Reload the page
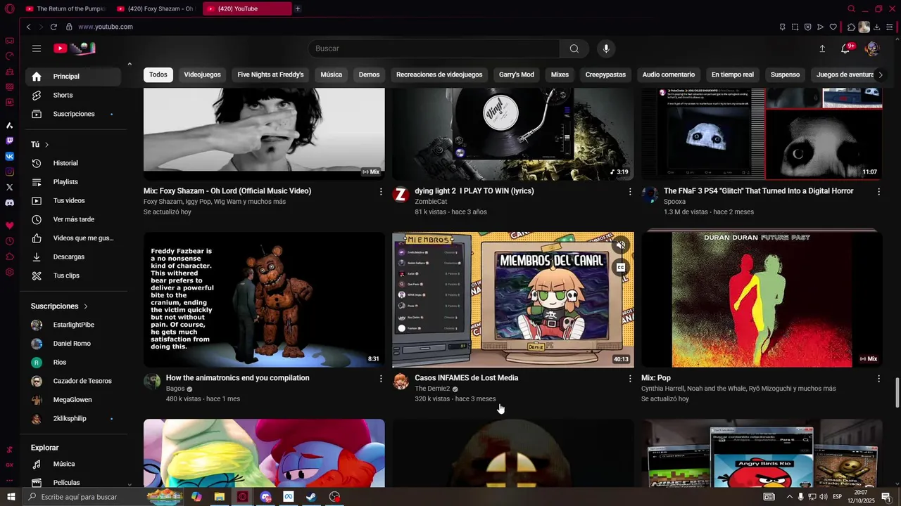This screenshot has height=506, width=901. pos(53,27)
